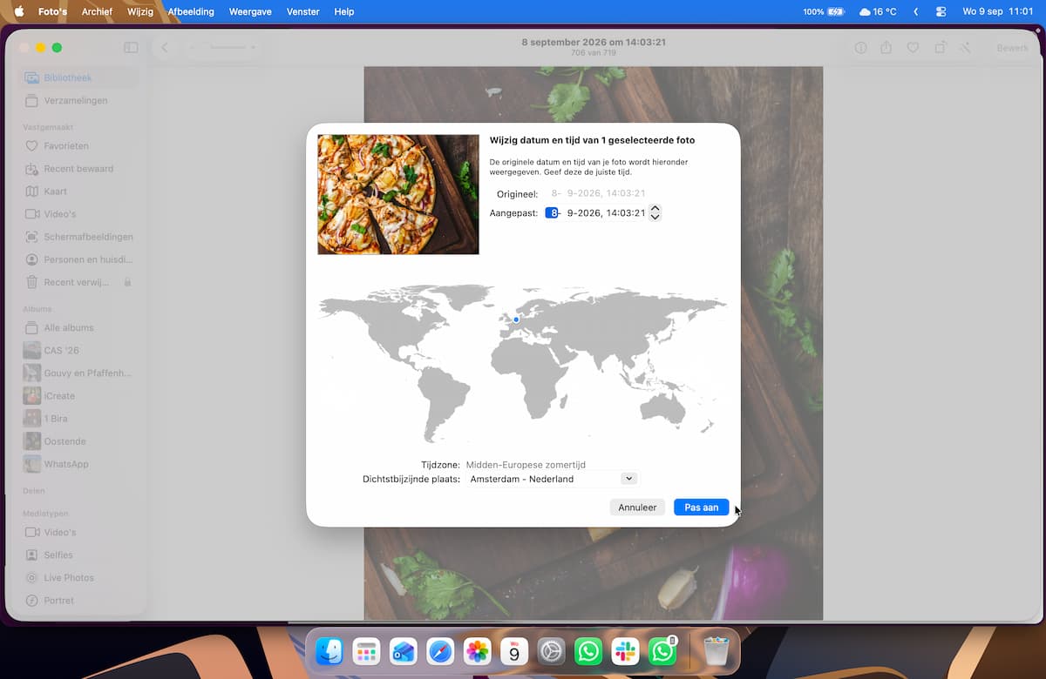Open Favorieten in the sidebar

78,145
